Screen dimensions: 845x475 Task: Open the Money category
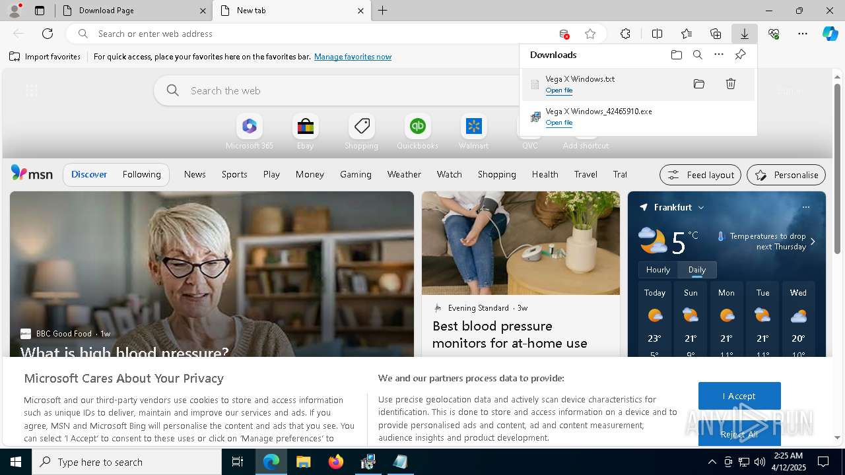[x=310, y=174]
